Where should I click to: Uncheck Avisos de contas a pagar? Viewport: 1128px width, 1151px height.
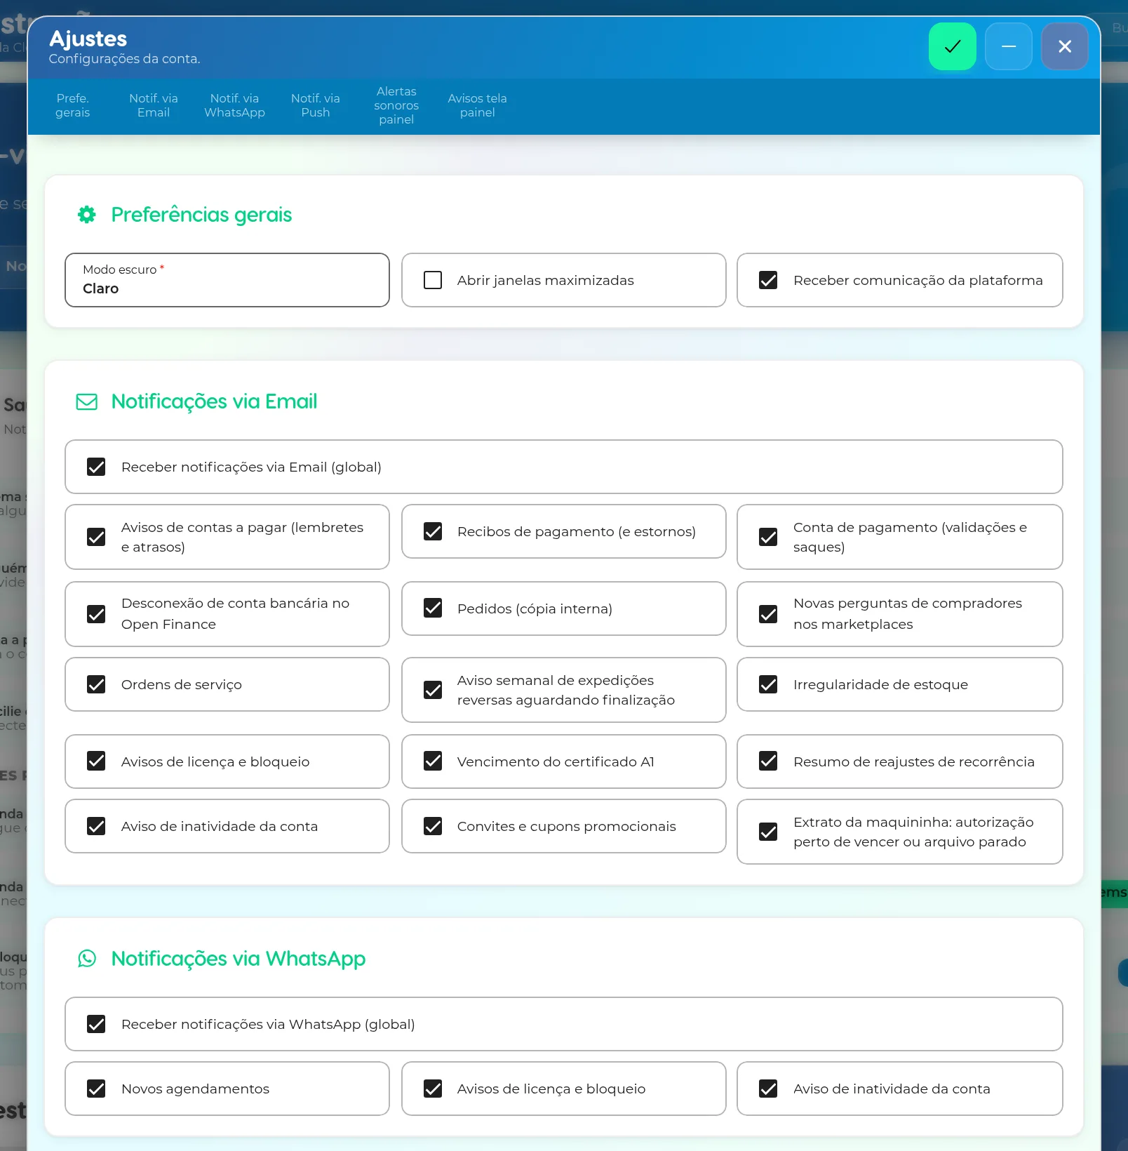tap(96, 537)
